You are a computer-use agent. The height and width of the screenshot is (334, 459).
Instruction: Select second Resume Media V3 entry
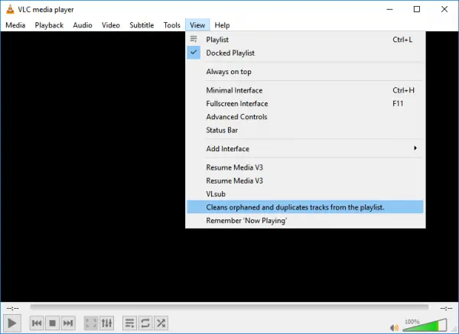click(x=305, y=180)
